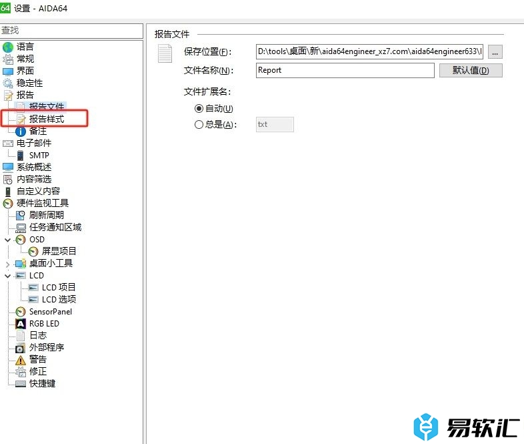
Task: Collapse the OSD tree node
Action: (x=8, y=240)
